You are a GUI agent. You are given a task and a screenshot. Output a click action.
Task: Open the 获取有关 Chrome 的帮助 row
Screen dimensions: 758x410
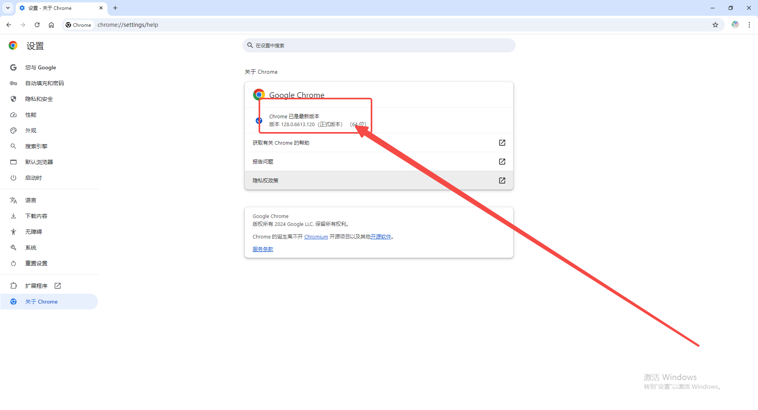(379, 143)
